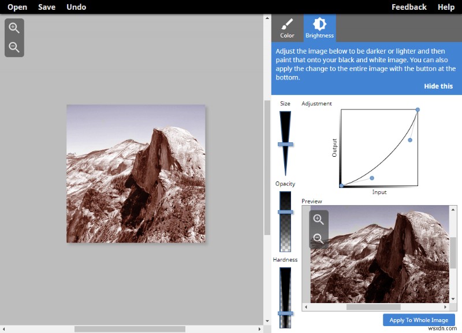Click Hide this in the info box
The height and width of the screenshot is (333, 462).
[438, 86]
